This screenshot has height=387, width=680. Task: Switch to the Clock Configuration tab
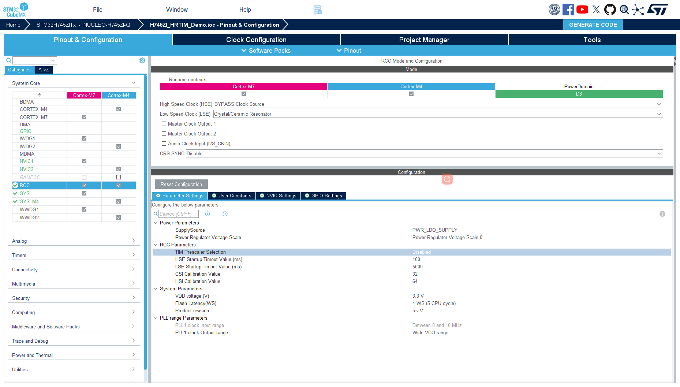[256, 40]
